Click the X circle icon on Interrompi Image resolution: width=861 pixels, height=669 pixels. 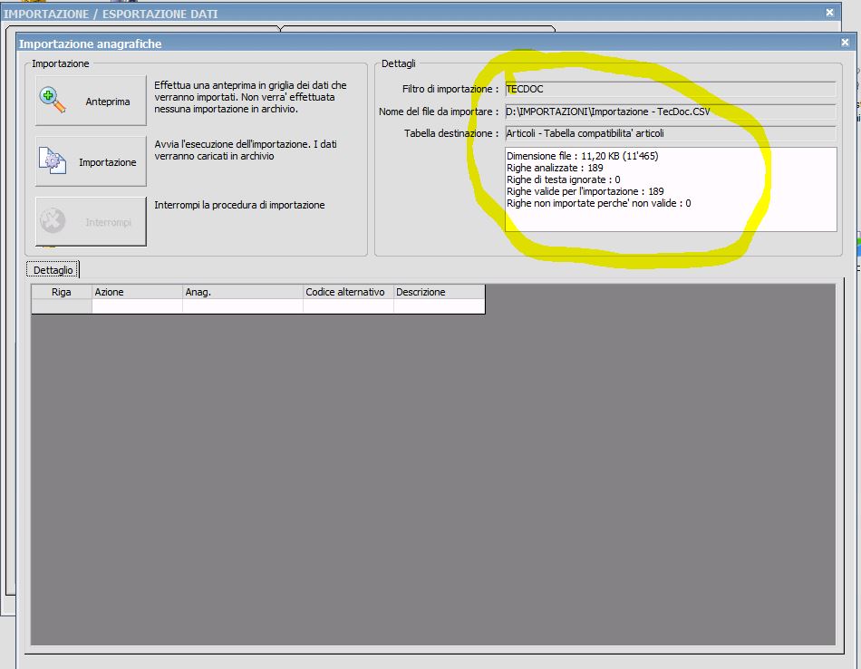pyautogui.click(x=53, y=221)
